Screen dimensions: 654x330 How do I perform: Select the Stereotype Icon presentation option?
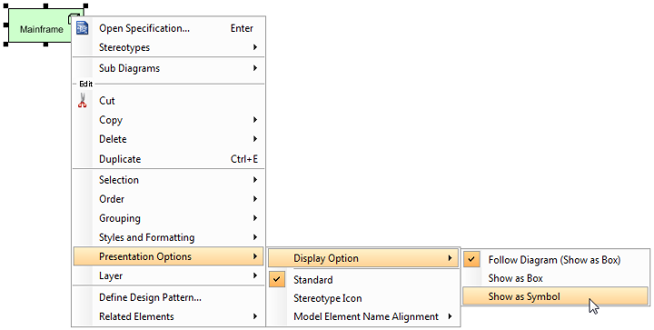(x=362, y=298)
